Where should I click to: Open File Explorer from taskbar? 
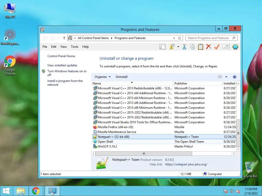(x=20, y=191)
